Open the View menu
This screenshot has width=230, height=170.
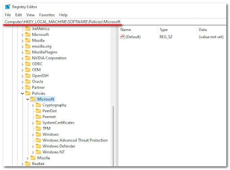pyautogui.click(x=31, y=15)
